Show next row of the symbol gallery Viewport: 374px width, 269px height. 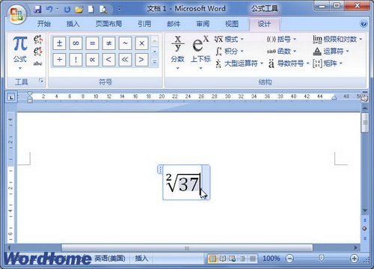pos(155,52)
